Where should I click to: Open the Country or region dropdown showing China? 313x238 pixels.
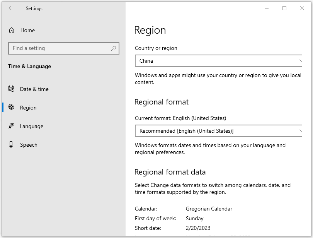pyautogui.click(x=218, y=61)
